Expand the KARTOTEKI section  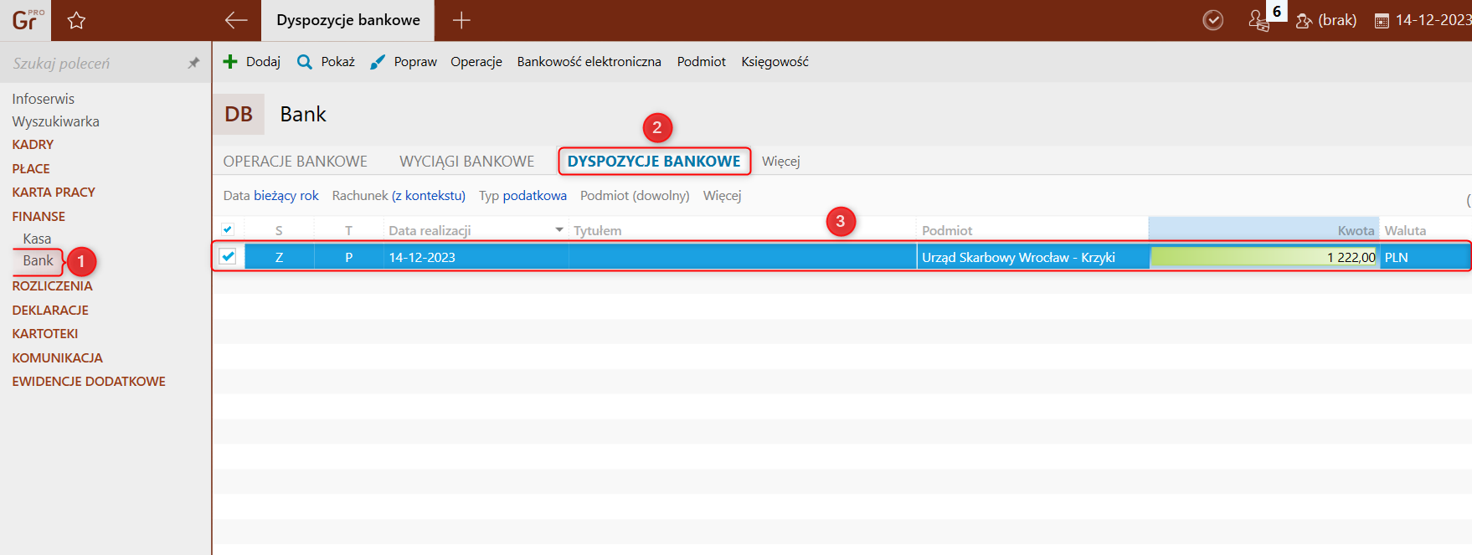tap(45, 334)
